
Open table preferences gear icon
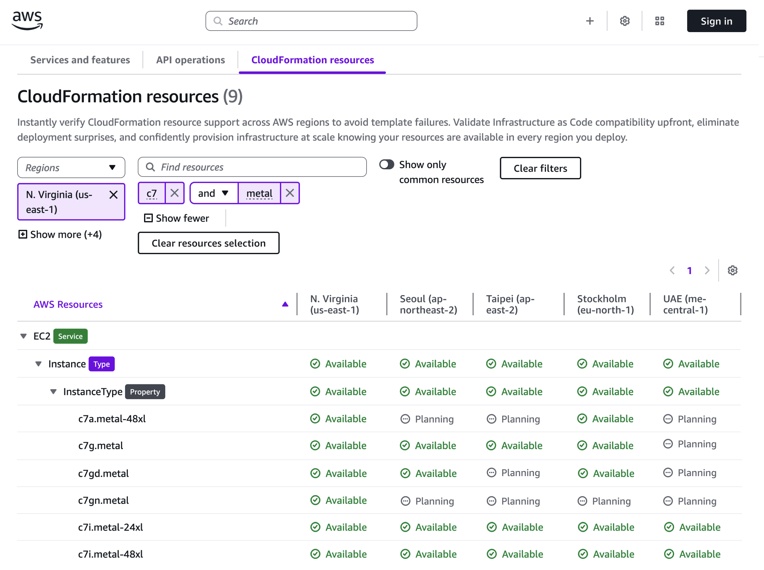(732, 270)
